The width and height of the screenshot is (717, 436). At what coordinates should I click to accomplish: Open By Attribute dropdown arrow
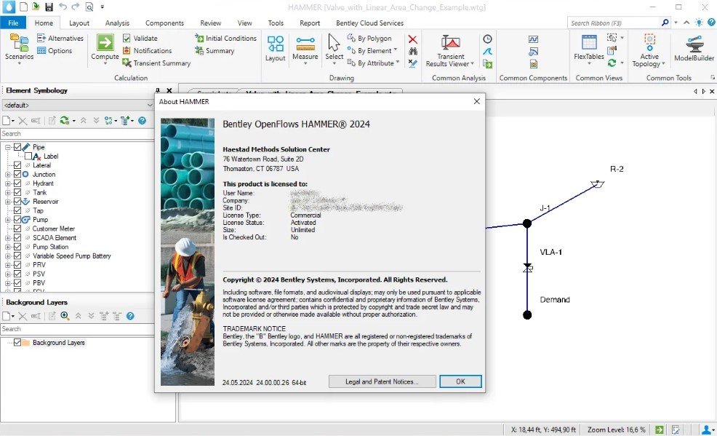[398, 62]
